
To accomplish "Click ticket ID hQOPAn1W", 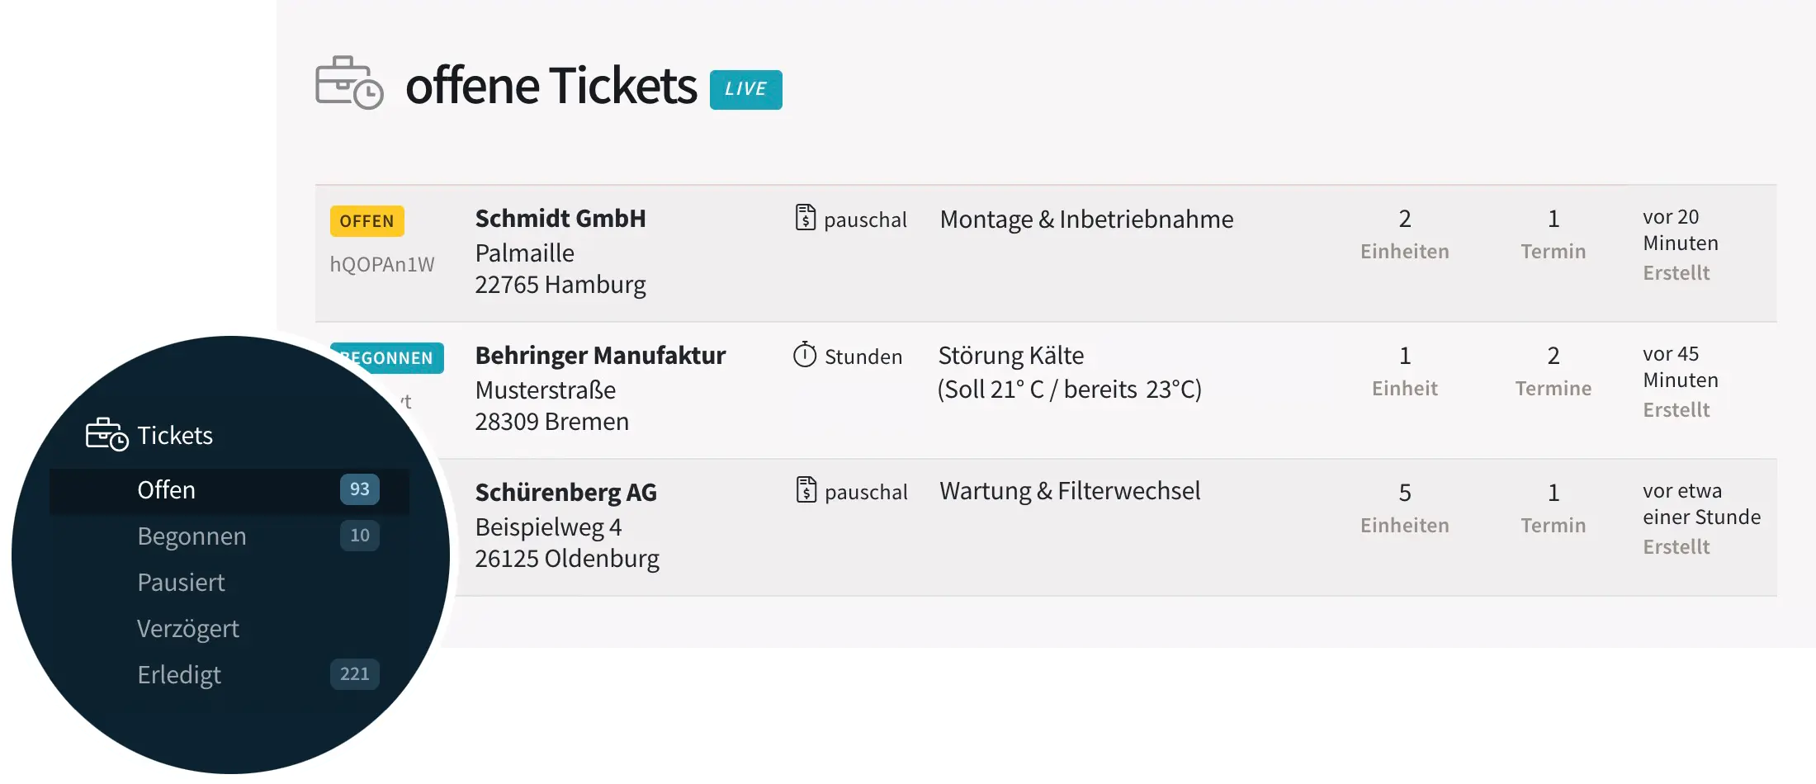I will pos(381,264).
